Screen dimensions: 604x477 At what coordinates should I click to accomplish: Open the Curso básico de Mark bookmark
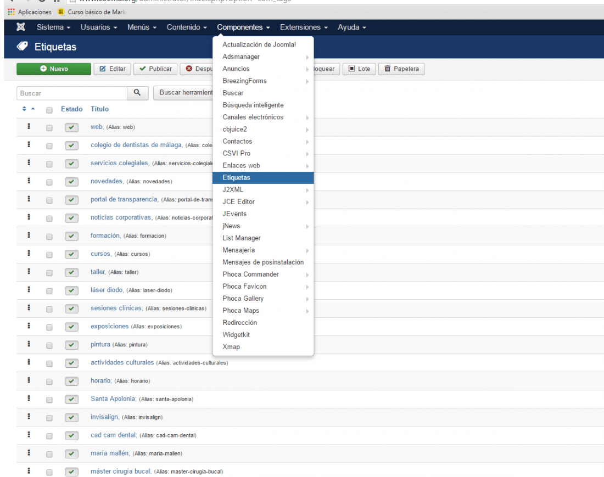92,12
